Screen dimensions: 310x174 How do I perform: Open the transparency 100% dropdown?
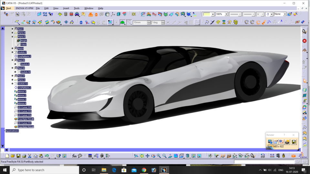[226, 14]
